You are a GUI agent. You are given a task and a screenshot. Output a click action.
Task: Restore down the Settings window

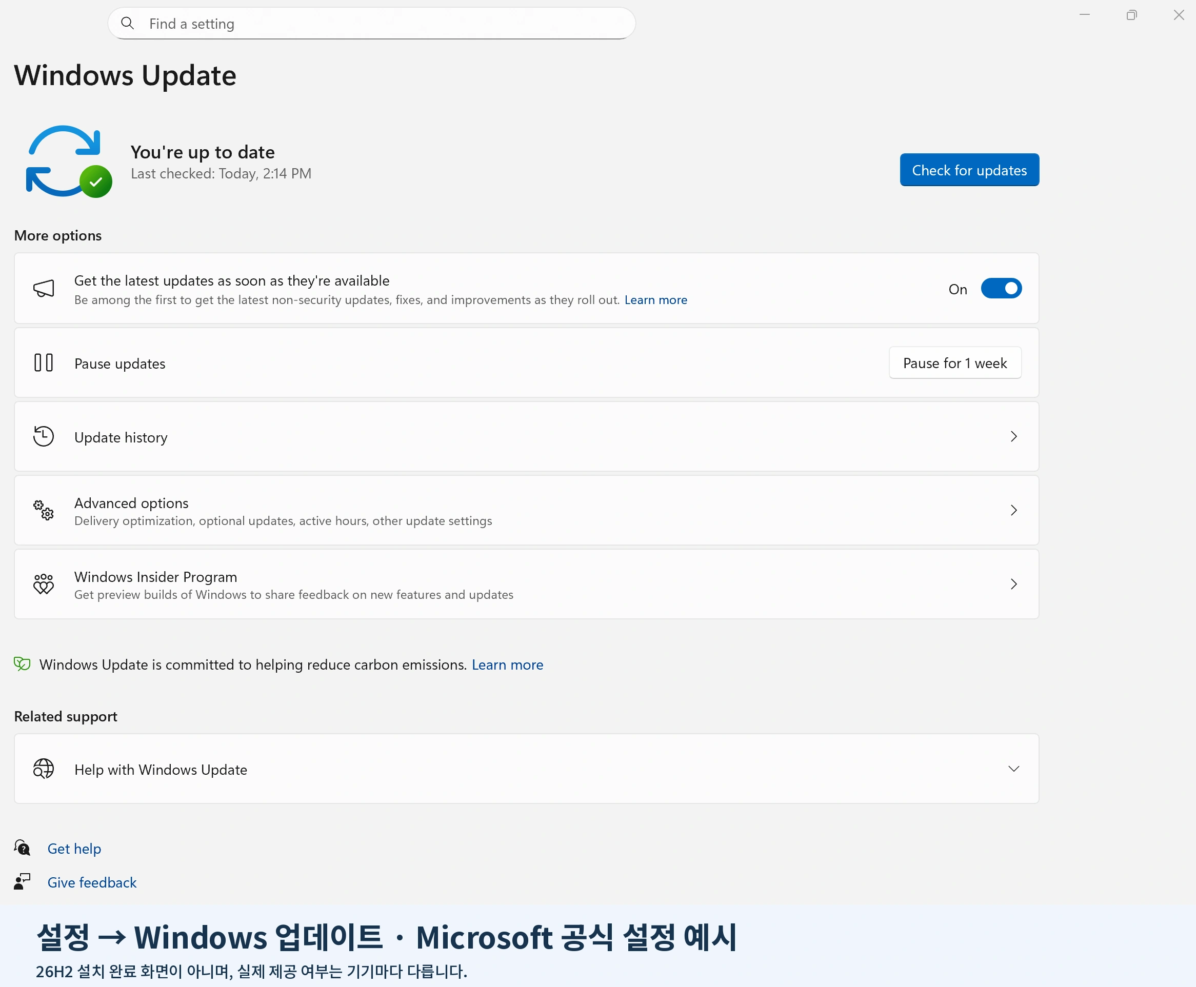click(1131, 15)
